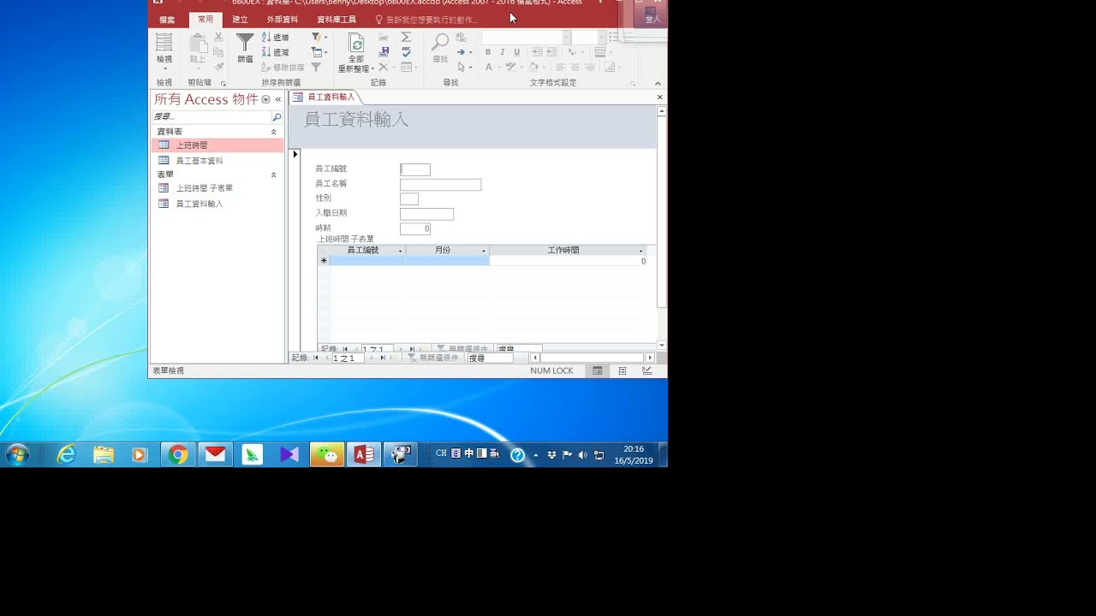Click the 貼上 paste icon
The image size is (1096, 616).
tap(197, 43)
